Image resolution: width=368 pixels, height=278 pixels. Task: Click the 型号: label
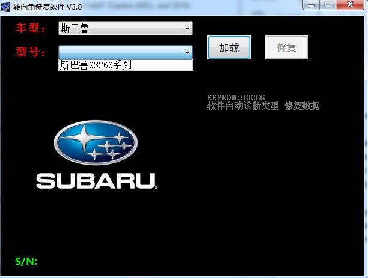(x=31, y=52)
